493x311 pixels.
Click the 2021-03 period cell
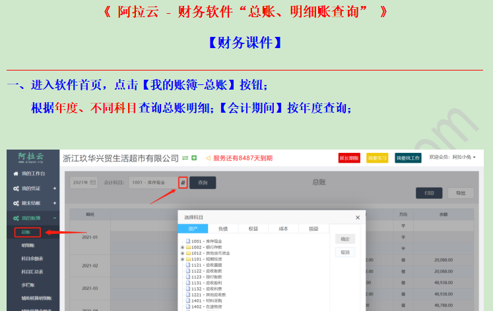pos(90,288)
